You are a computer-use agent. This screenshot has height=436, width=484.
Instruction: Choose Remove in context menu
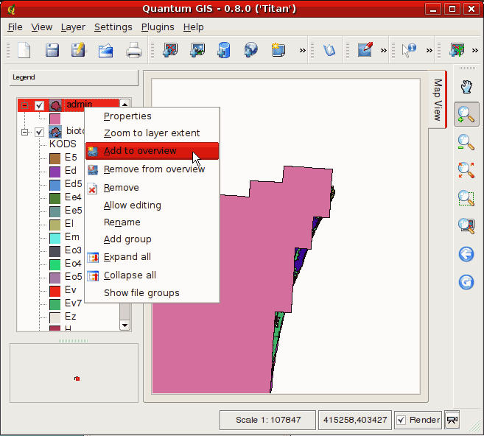152,188
